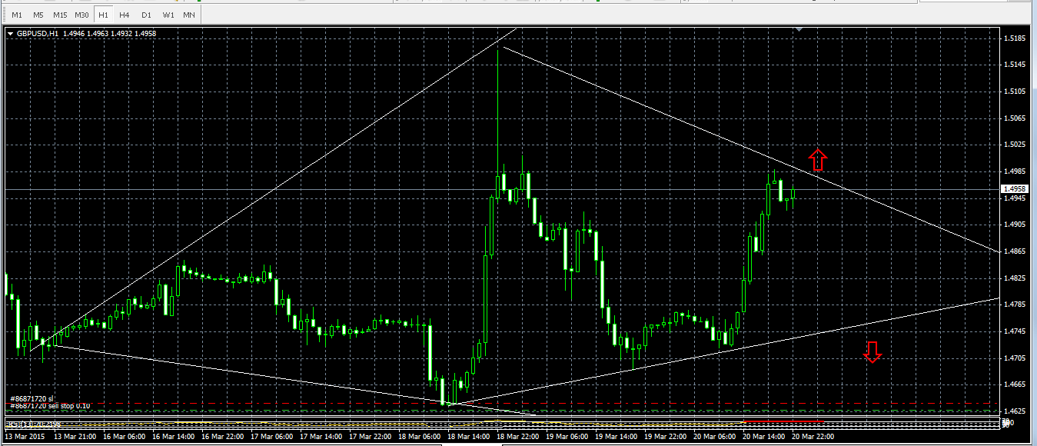Click the 1.5025 price axis label
The height and width of the screenshot is (446, 1037).
(1015, 145)
